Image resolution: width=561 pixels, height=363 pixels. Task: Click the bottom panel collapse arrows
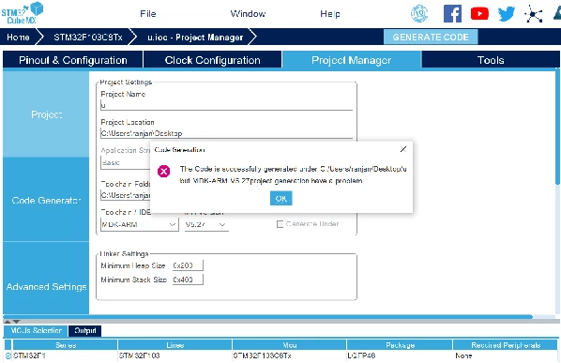point(11,322)
